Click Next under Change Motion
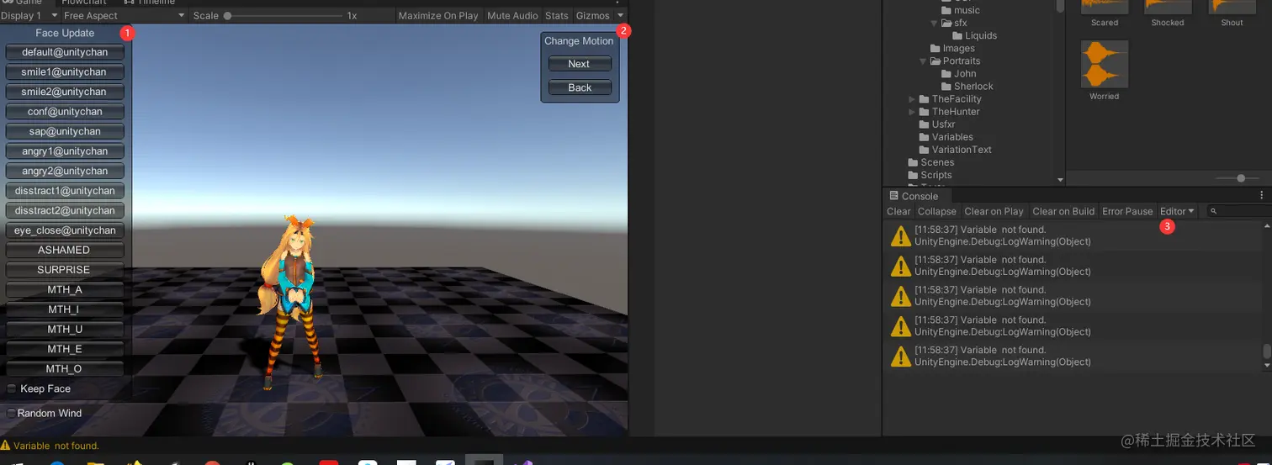This screenshot has height=465, width=1272. [579, 64]
